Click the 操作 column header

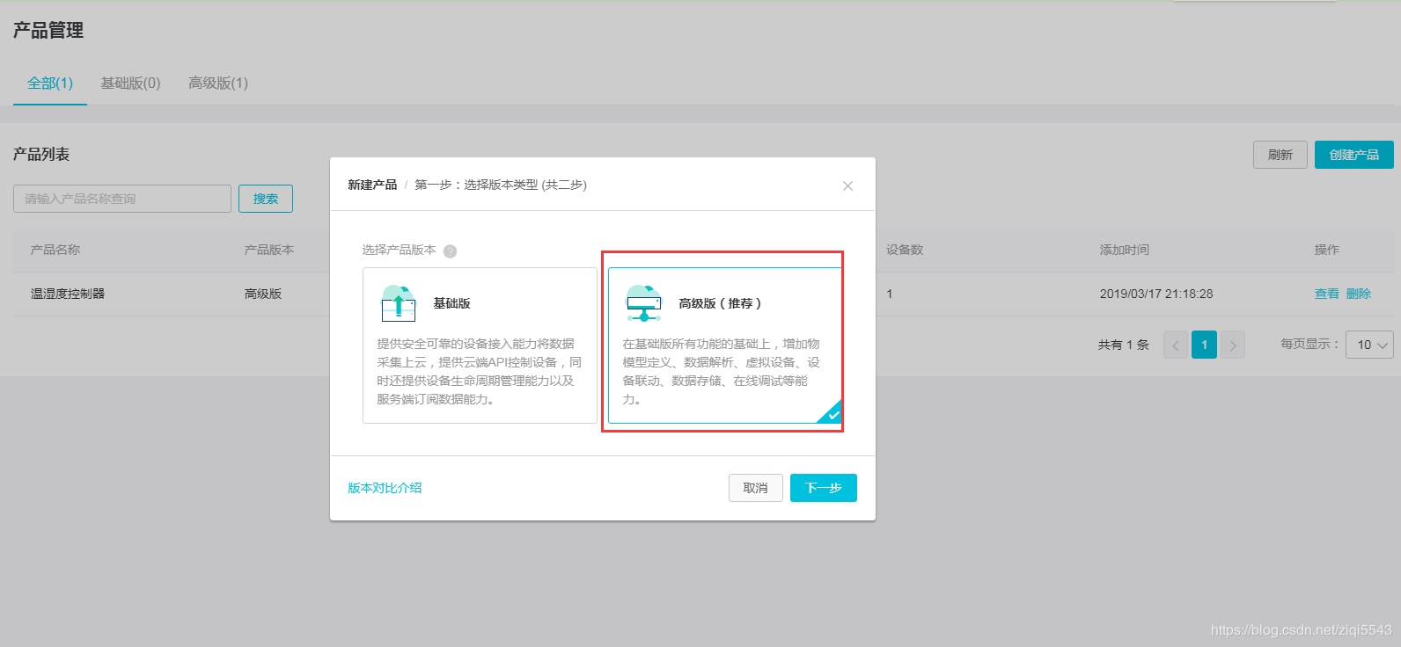(1327, 250)
